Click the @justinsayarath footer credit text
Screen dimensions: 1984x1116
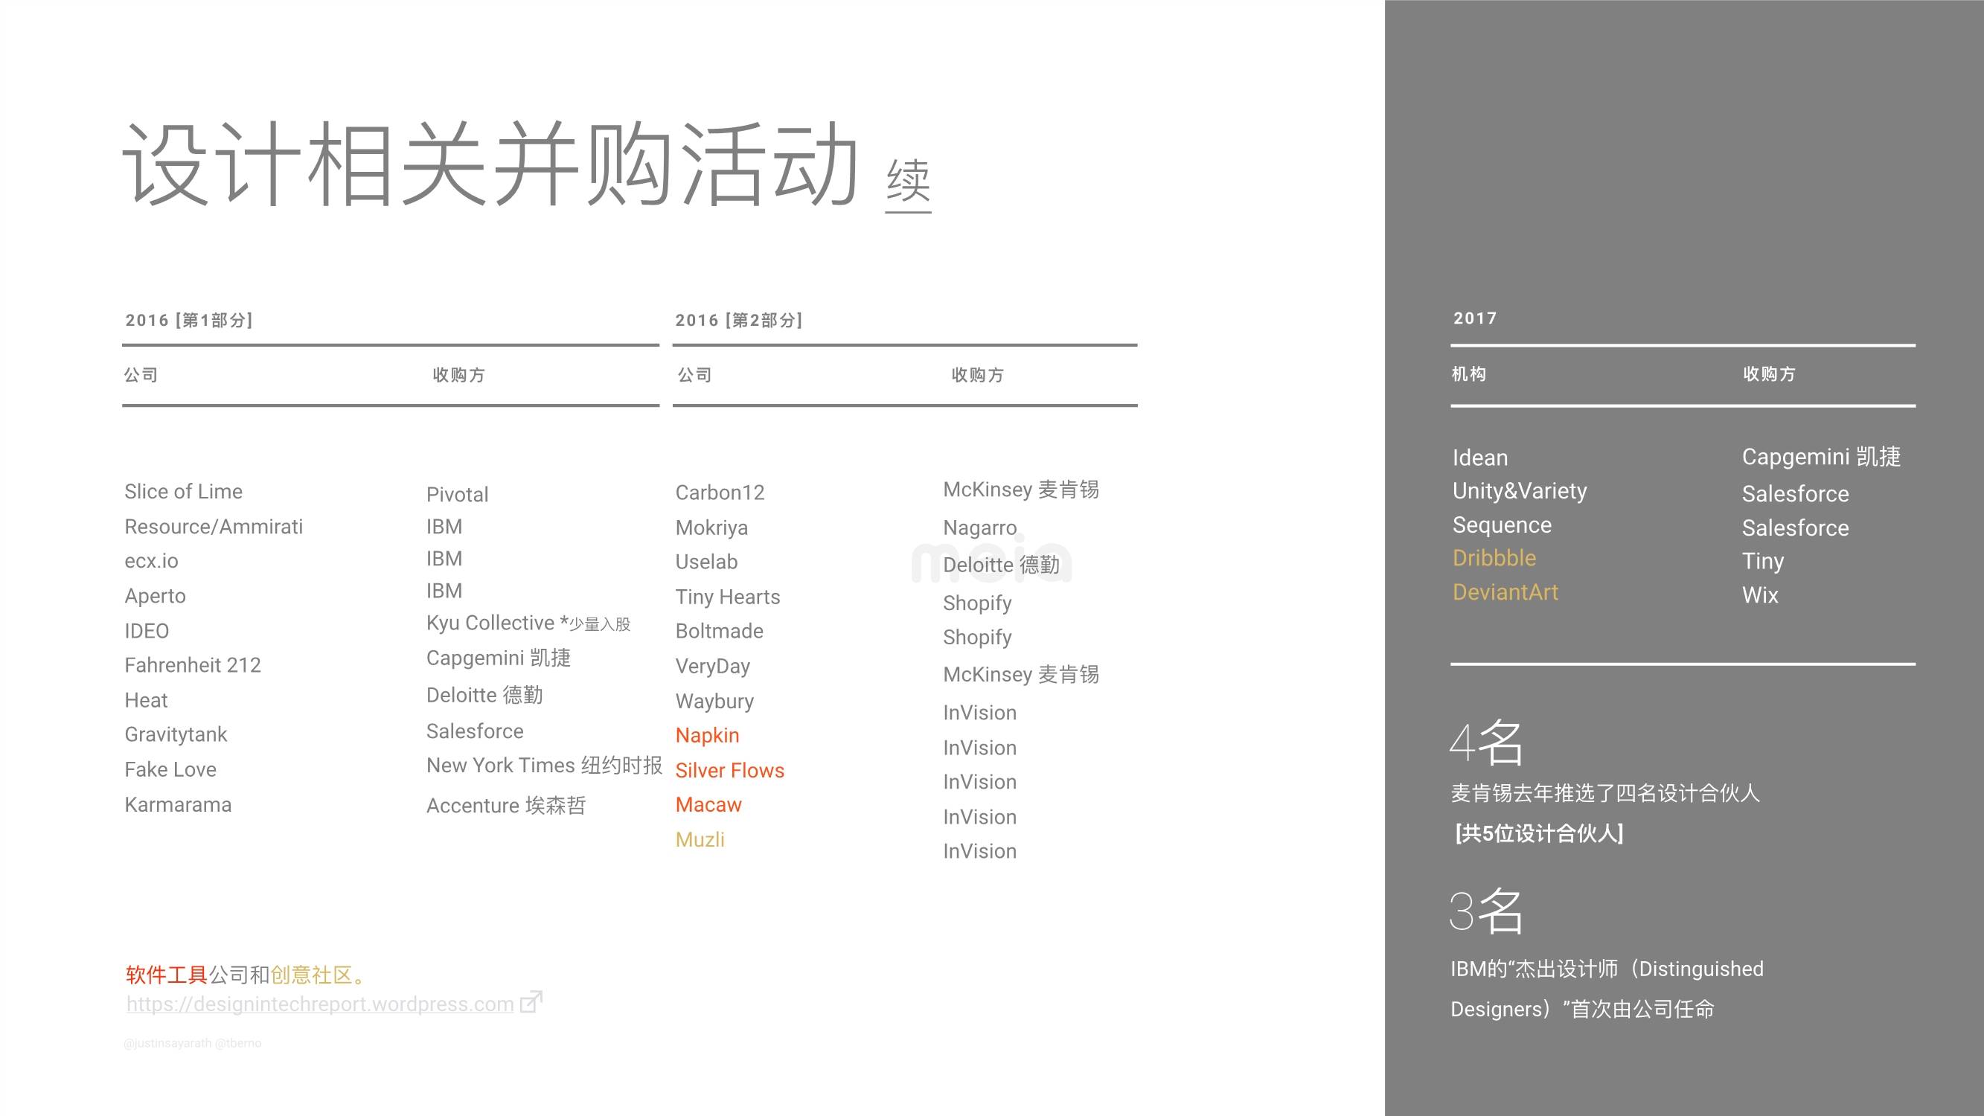(x=167, y=1043)
